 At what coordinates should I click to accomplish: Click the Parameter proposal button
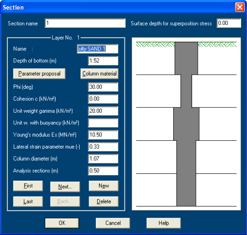(x=39, y=74)
